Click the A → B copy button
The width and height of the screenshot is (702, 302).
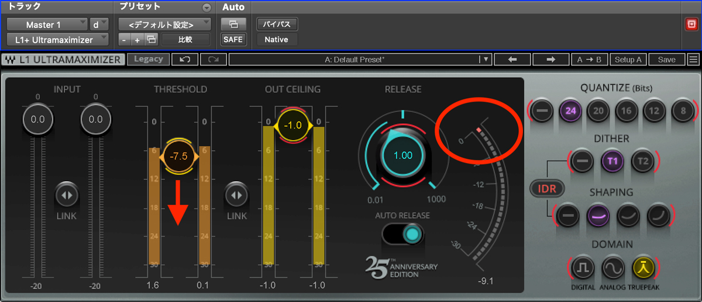pos(589,60)
